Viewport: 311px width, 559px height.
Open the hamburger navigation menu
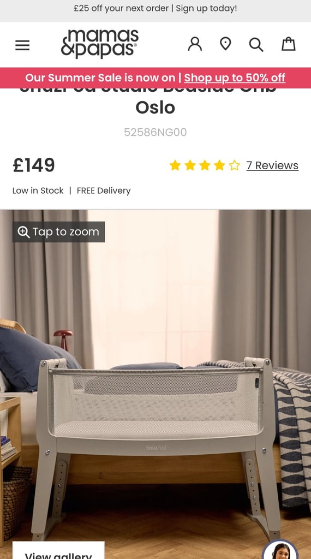[x=22, y=45]
